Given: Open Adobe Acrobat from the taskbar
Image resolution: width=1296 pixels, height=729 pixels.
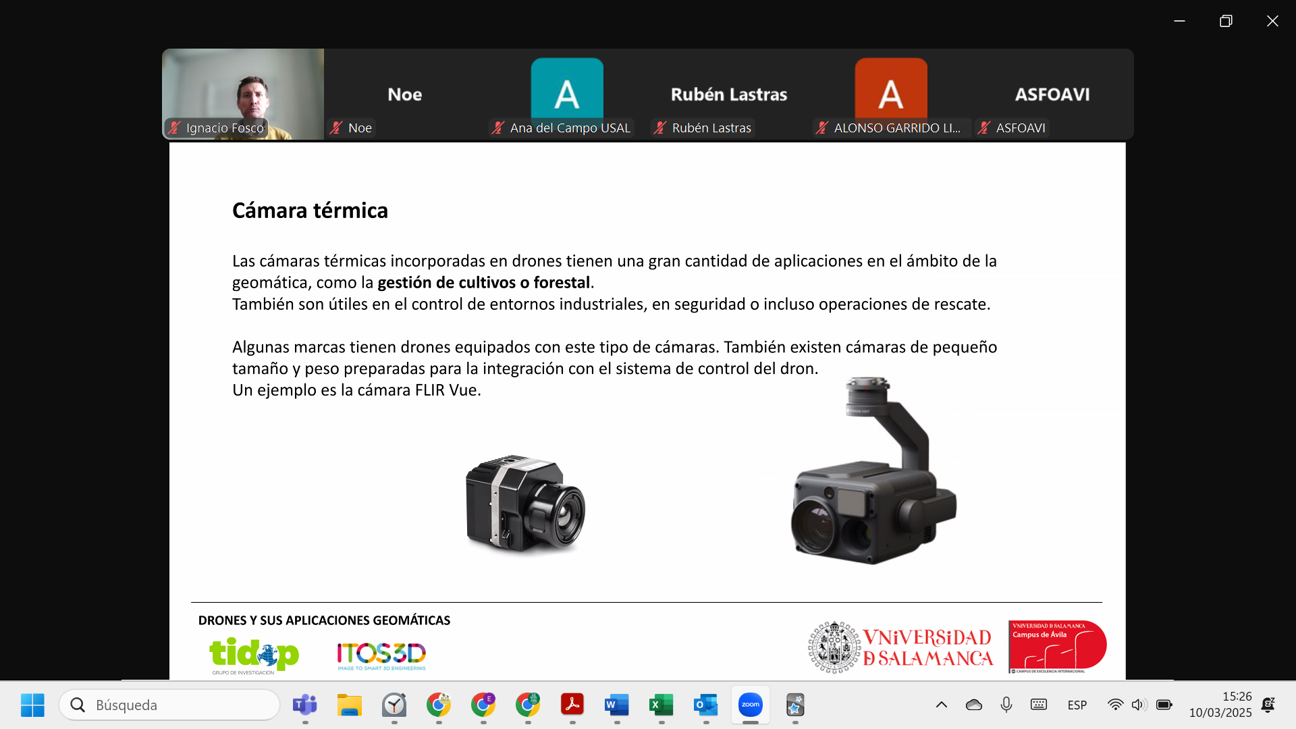Looking at the screenshot, I should pos(572,705).
